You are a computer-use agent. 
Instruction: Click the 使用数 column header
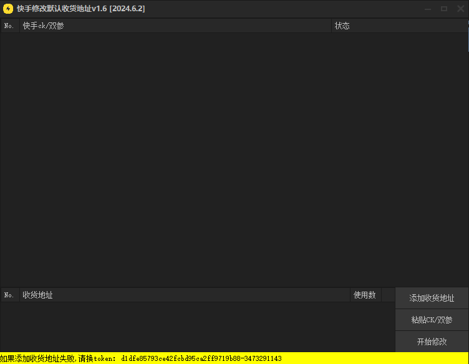(x=366, y=295)
